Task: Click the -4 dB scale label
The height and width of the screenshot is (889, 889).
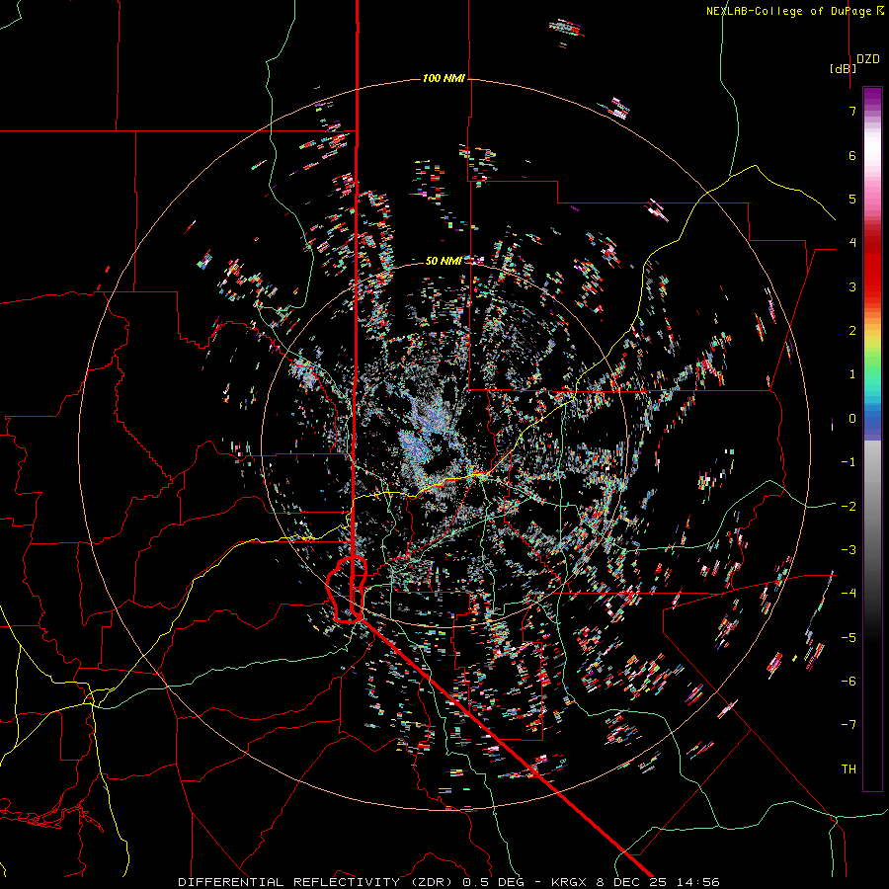Action: coord(849,594)
